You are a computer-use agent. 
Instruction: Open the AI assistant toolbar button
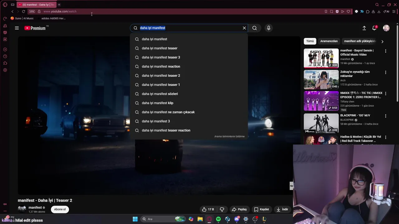tap(386, 12)
